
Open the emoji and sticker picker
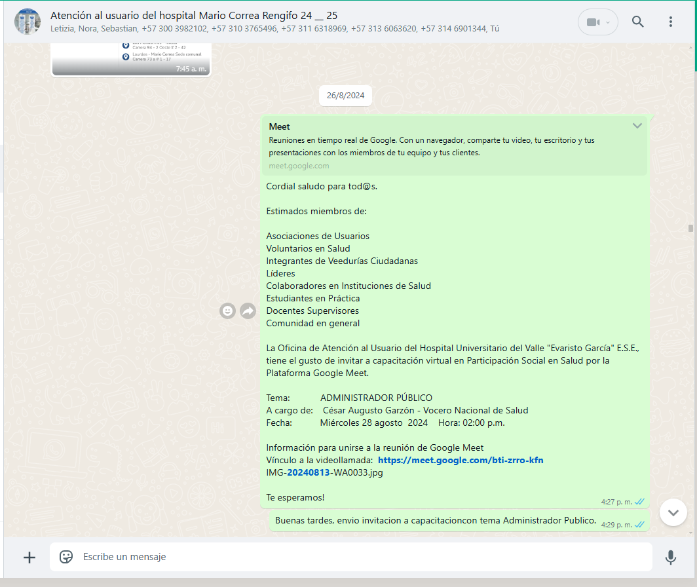point(66,557)
